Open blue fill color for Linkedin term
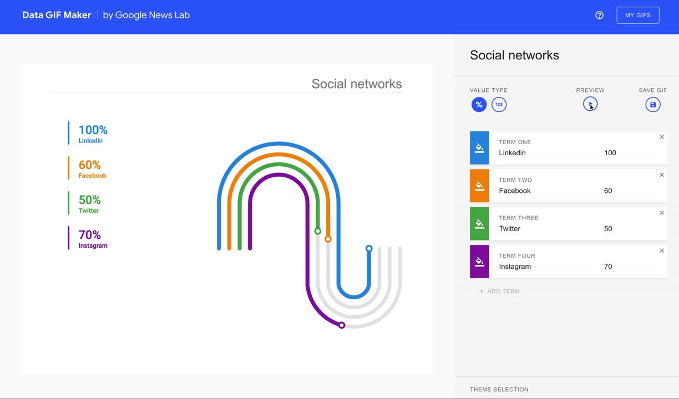 (x=479, y=148)
